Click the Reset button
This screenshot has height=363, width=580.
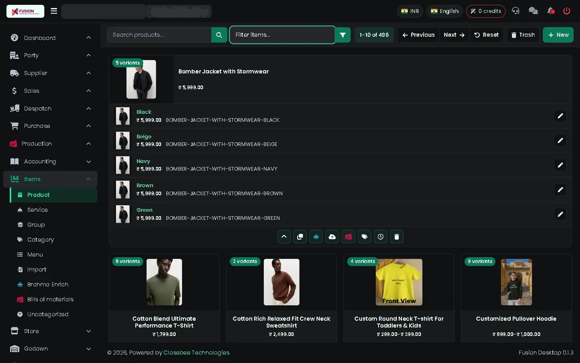486,35
